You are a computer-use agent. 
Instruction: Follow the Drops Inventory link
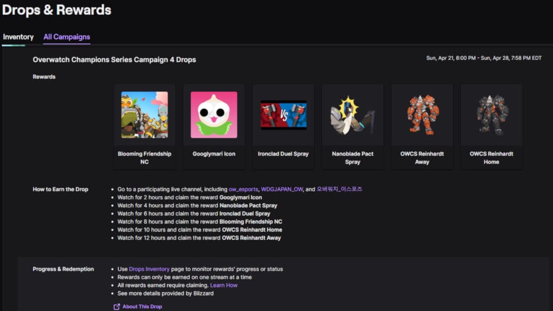pyautogui.click(x=149, y=269)
